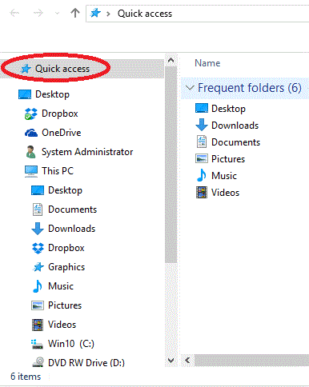Open Downloads under This PC
Screen dimensions: 309x387
pos(71,229)
